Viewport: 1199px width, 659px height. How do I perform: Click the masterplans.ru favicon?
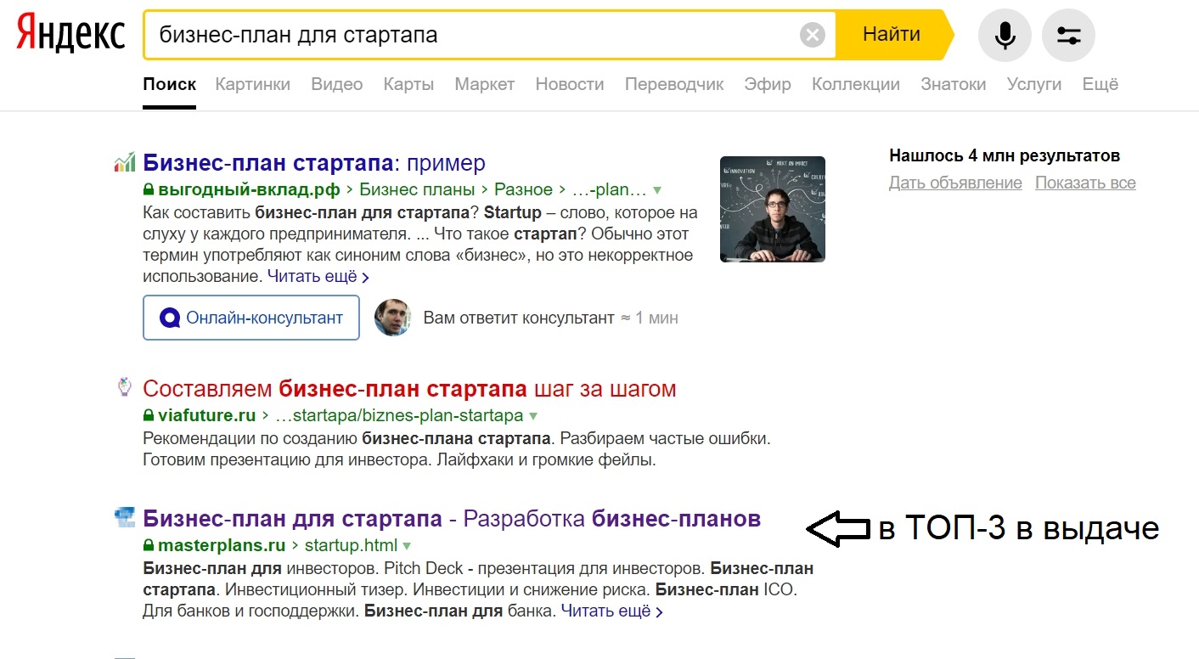pyautogui.click(x=125, y=516)
